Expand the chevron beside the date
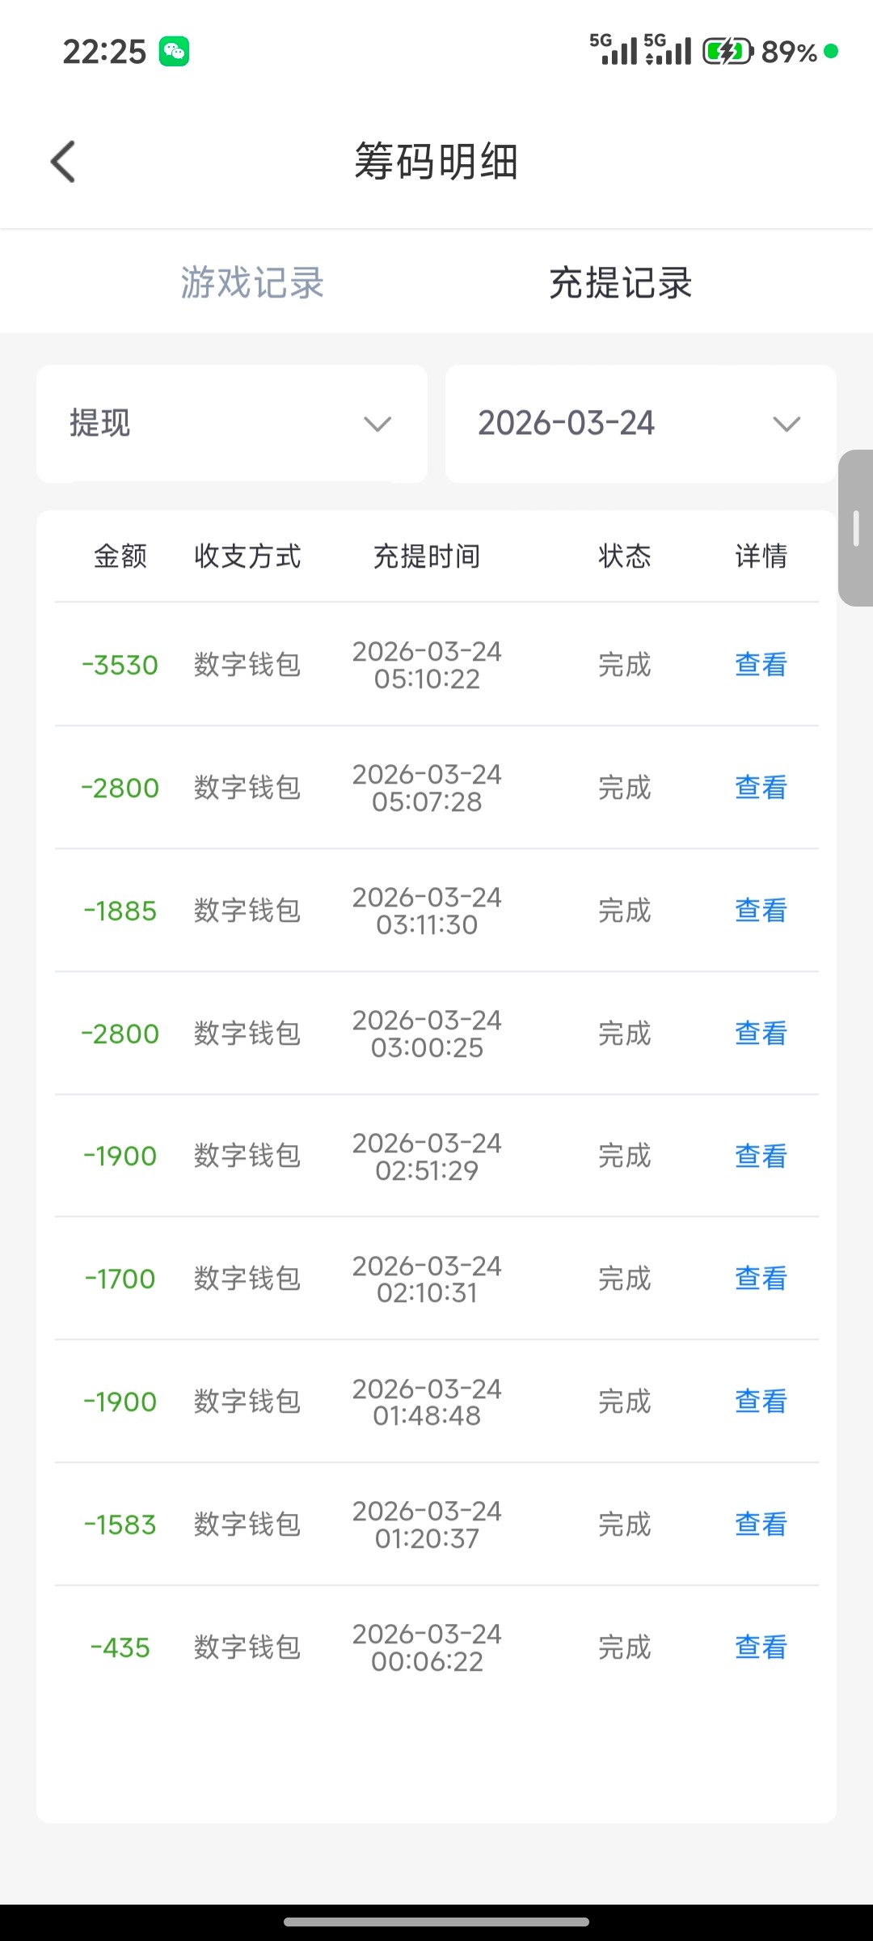Screen dimensions: 873x1941 [x=787, y=424]
